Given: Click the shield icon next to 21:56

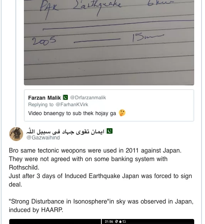Looking at the screenshot, I should pos(116,222).
